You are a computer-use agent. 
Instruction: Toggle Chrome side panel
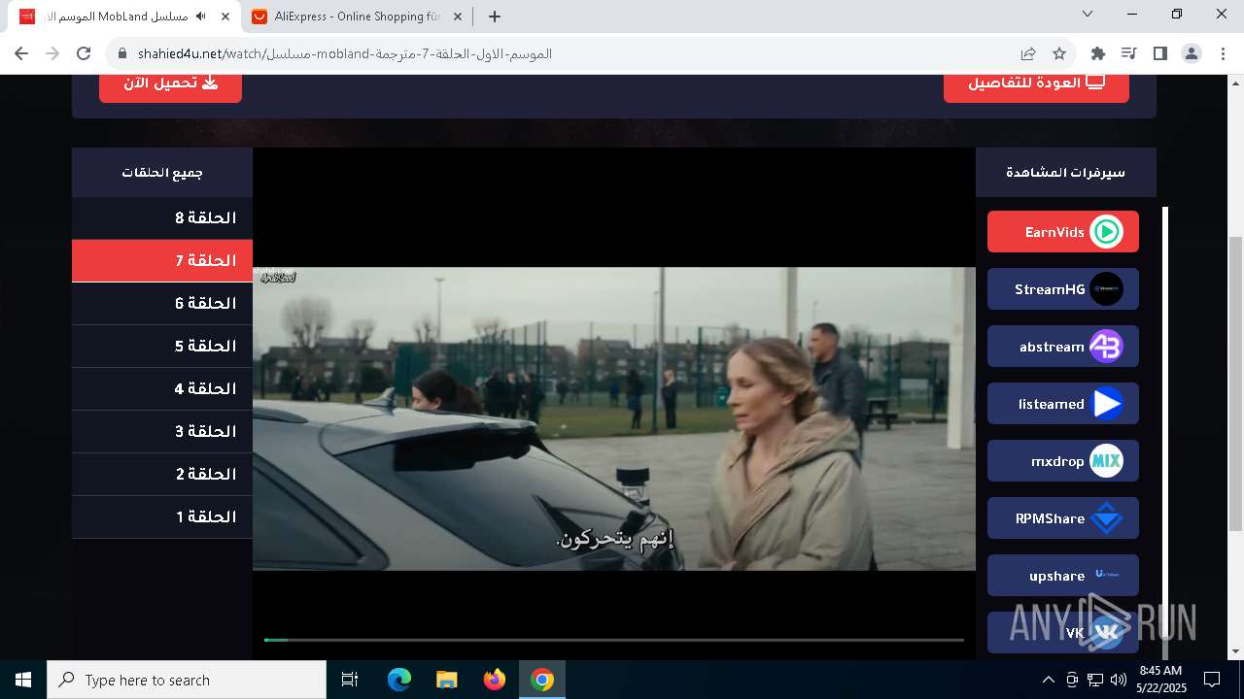(x=1159, y=53)
